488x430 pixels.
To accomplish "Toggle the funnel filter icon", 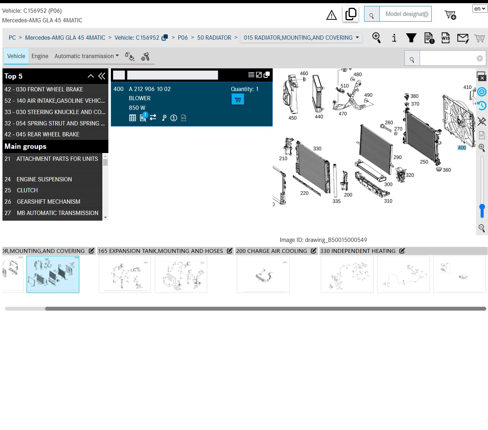I will point(411,38).
